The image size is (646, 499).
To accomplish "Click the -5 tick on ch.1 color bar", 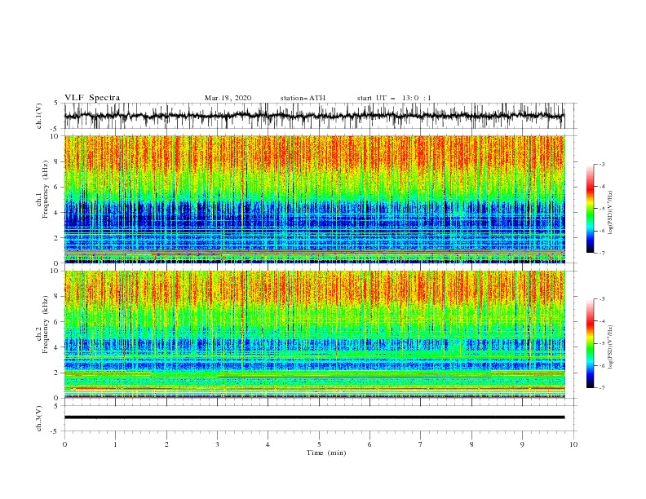I will (x=602, y=209).
